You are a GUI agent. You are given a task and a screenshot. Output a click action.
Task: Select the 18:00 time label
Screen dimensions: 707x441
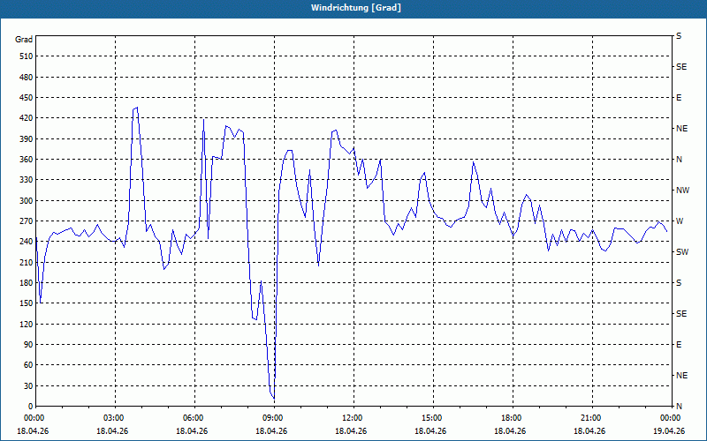[x=513, y=418]
